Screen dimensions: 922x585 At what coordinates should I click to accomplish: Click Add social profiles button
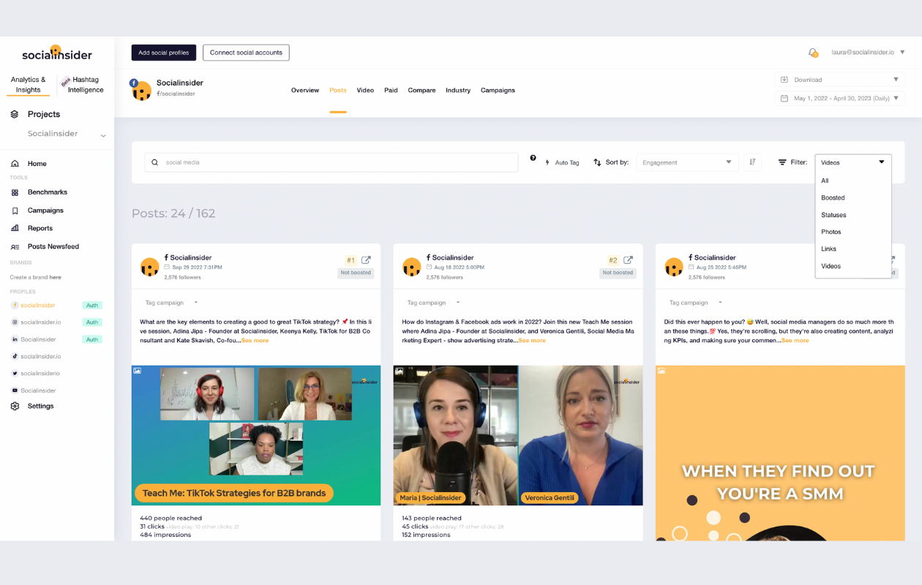click(x=164, y=53)
